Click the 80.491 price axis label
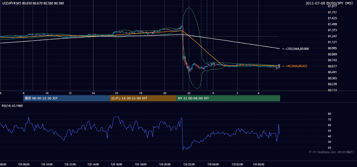This screenshot has height=167, width=357. (x=332, y=72)
